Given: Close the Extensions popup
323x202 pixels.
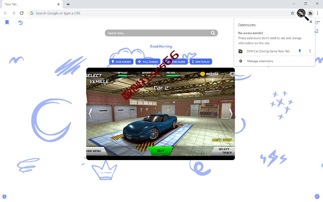Looking at the screenshot, I should [311, 22].
